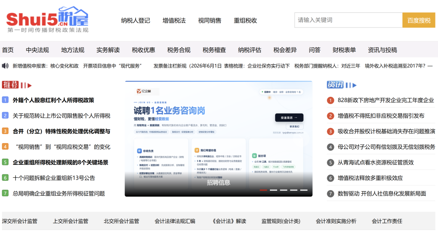Open ticker headline 新增值税申报表：核心变化和政

point(45,66)
